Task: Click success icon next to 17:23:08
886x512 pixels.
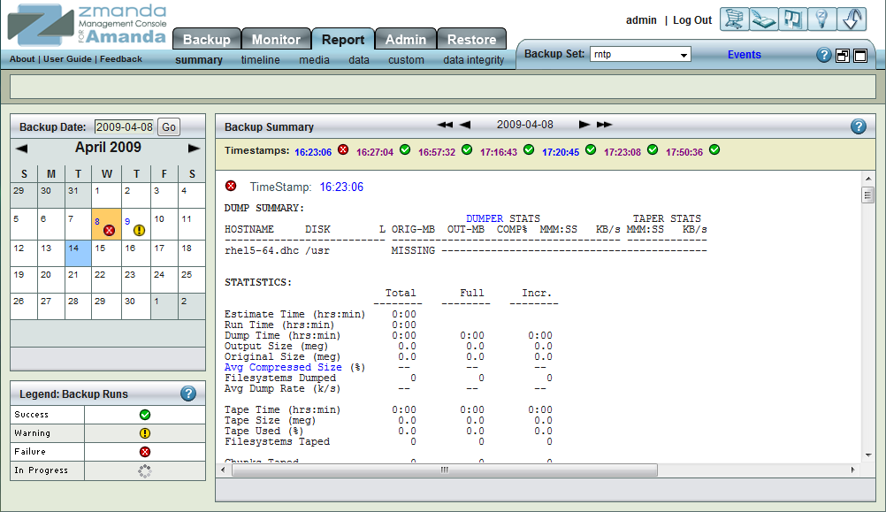Action: 653,149
